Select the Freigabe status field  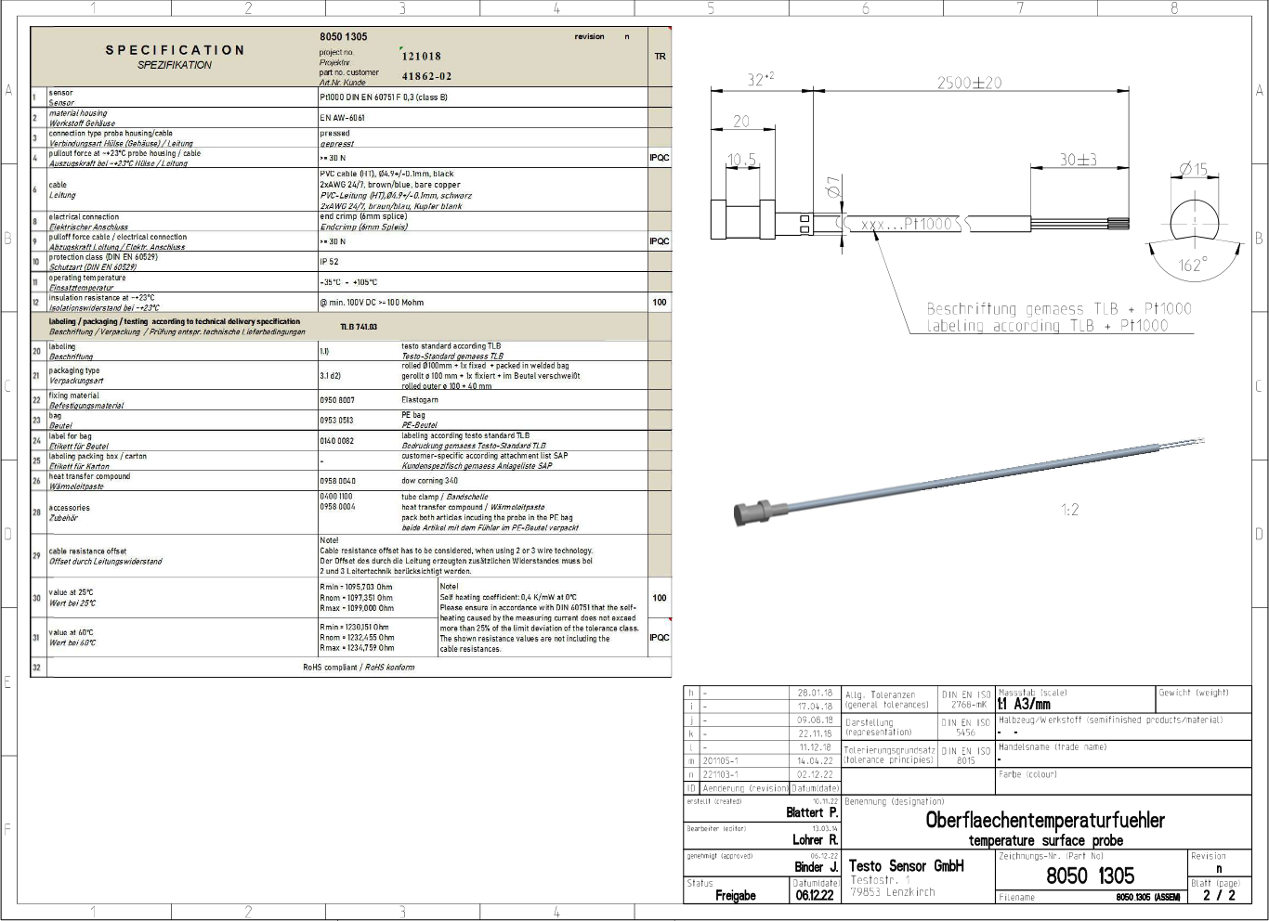(735, 896)
